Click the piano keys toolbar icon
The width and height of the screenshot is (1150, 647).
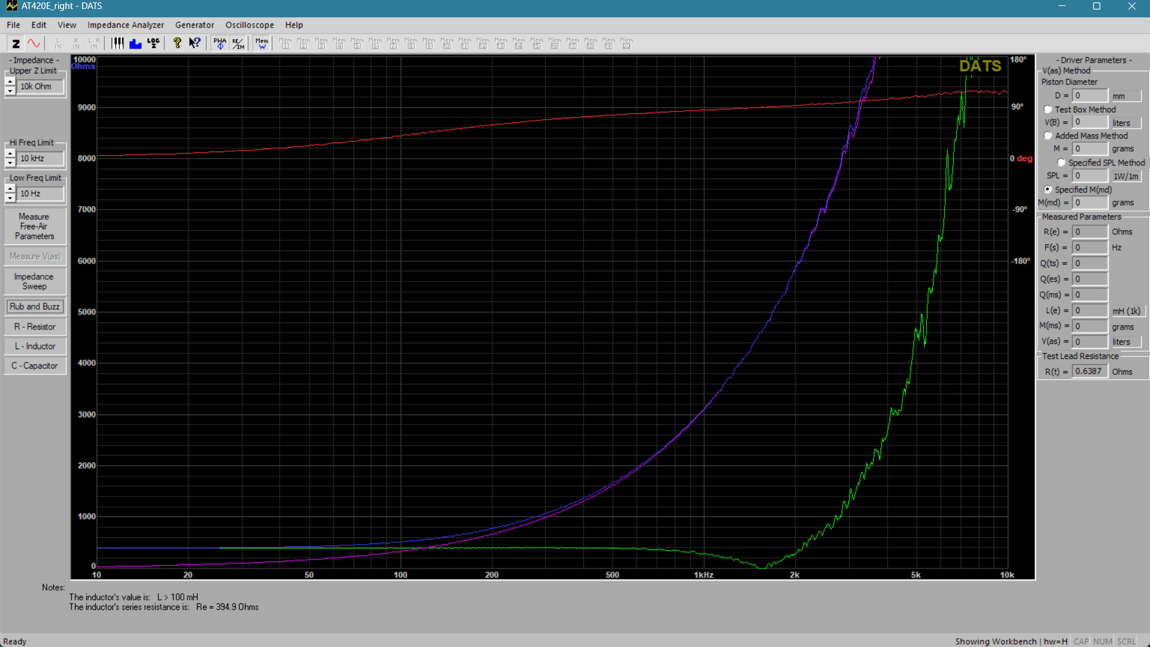(x=117, y=43)
